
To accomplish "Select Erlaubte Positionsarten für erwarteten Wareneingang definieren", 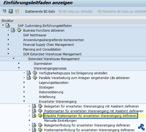I will (x=90, y=116).
